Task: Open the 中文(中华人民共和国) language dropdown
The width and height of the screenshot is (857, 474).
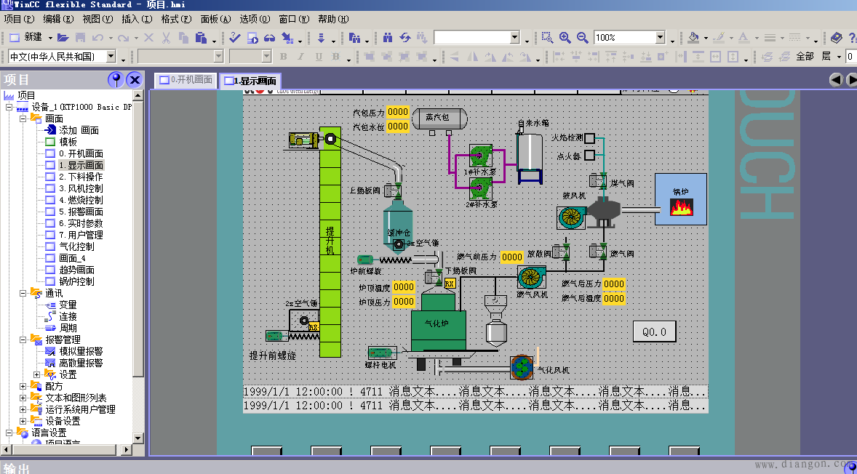Action: [x=109, y=56]
